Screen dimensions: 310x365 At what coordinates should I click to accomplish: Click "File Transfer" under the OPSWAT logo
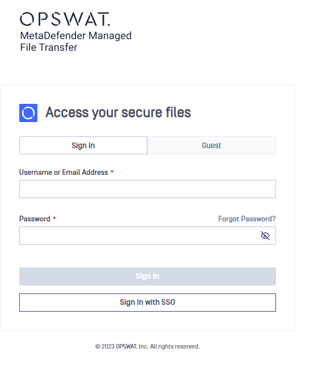pos(49,47)
